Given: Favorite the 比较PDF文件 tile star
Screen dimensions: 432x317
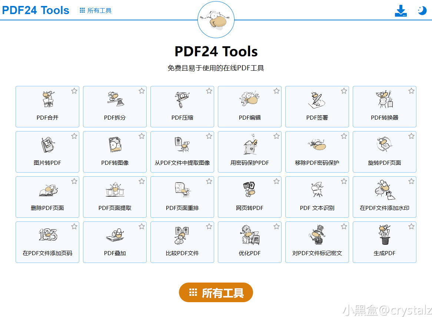Looking at the screenshot, I should (x=209, y=226).
